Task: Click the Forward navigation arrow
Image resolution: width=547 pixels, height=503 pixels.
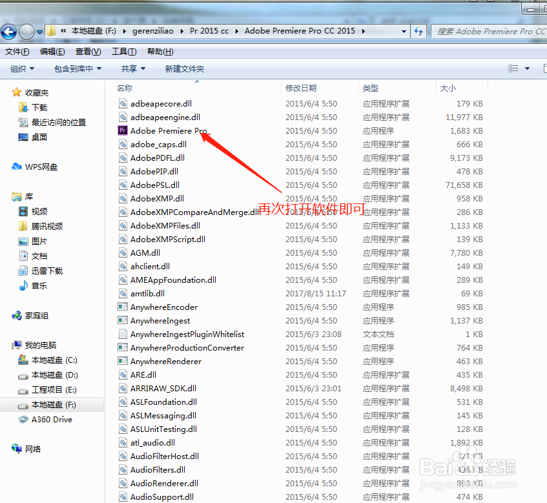Action: pos(26,32)
